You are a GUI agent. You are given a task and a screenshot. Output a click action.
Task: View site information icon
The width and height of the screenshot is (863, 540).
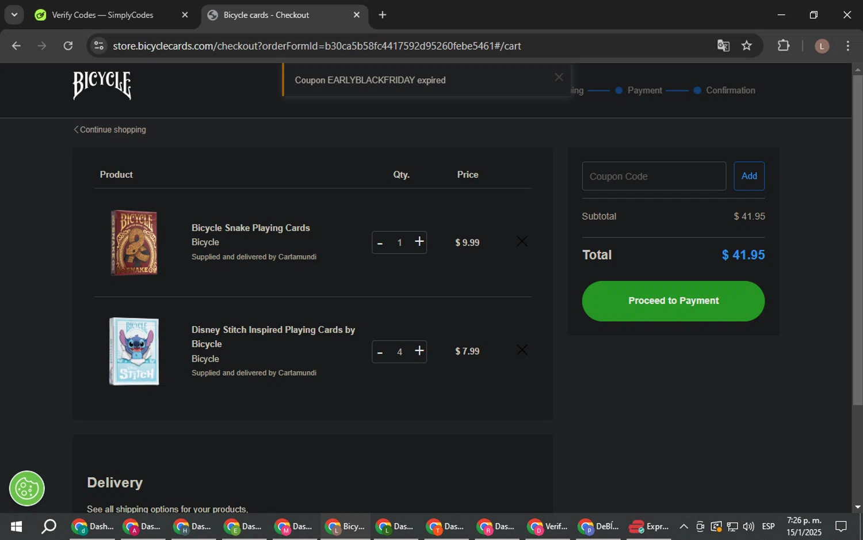point(99,46)
